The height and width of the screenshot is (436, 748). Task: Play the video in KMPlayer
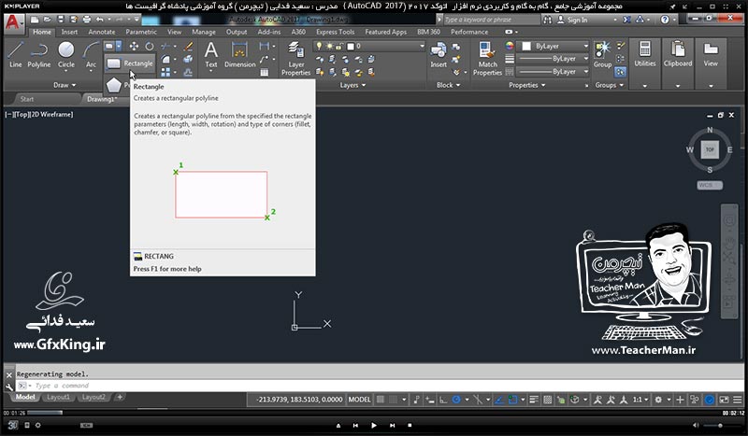pyautogui.click(x=373, y=425)
